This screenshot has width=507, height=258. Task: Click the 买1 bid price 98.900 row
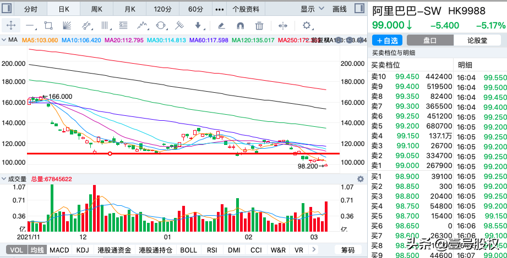pyautogui.click(x=411, y=176)
